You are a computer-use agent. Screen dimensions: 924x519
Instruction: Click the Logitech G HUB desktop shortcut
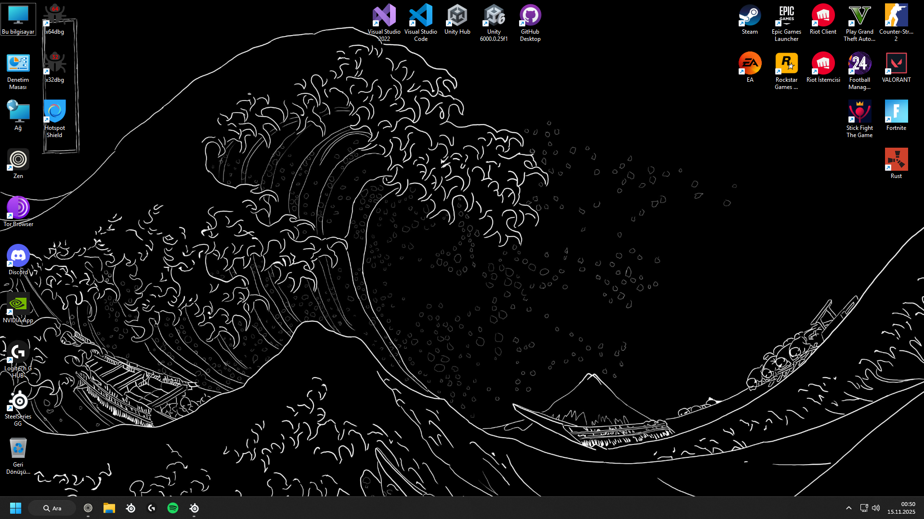(x=18, y=360)
